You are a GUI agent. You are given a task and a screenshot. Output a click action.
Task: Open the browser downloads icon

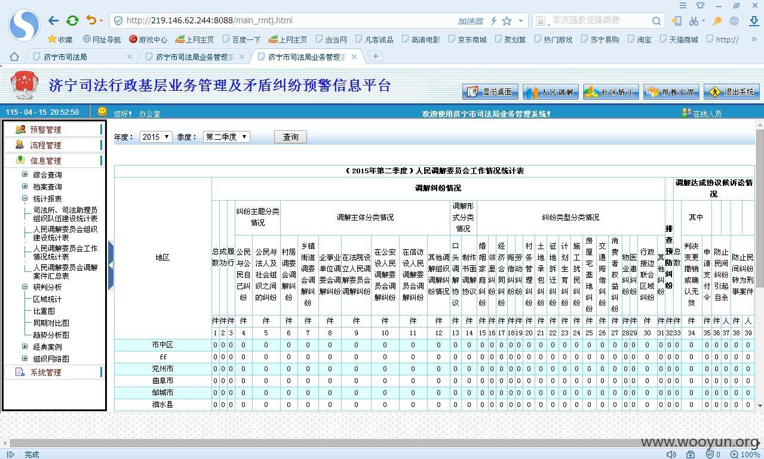pos(754,21)
